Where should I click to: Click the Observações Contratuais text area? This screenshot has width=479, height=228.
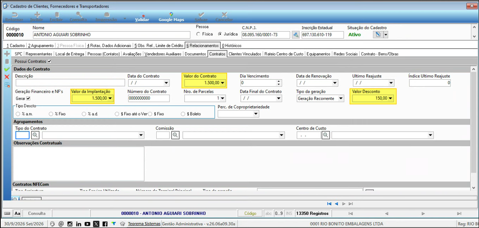coord(78,164)
